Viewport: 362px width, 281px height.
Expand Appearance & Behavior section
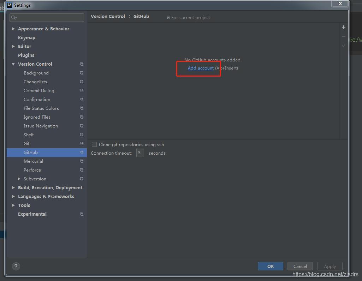(x=13, y=29)
